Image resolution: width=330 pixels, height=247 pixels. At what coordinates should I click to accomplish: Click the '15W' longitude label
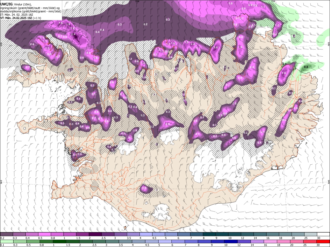pos(273,1)
